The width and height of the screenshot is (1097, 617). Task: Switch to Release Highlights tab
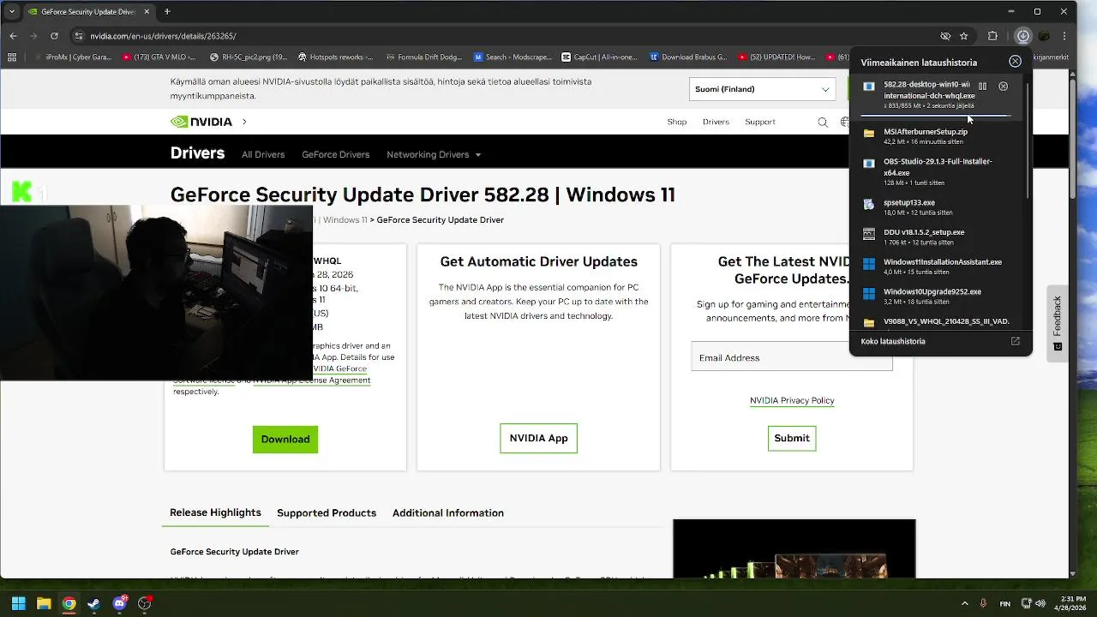(215, 512)
